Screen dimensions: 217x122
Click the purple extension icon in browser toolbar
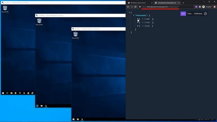point(196,7)
